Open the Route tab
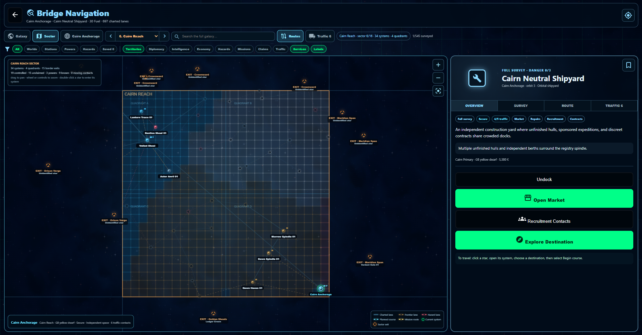Image resolution: width=642 pixels, height=335 pixels. pyautogui.click(x=567, y=106)
